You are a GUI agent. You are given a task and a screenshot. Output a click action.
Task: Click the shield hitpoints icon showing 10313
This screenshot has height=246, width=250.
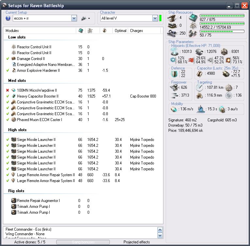pyautogui.click(x=174, y=52)
